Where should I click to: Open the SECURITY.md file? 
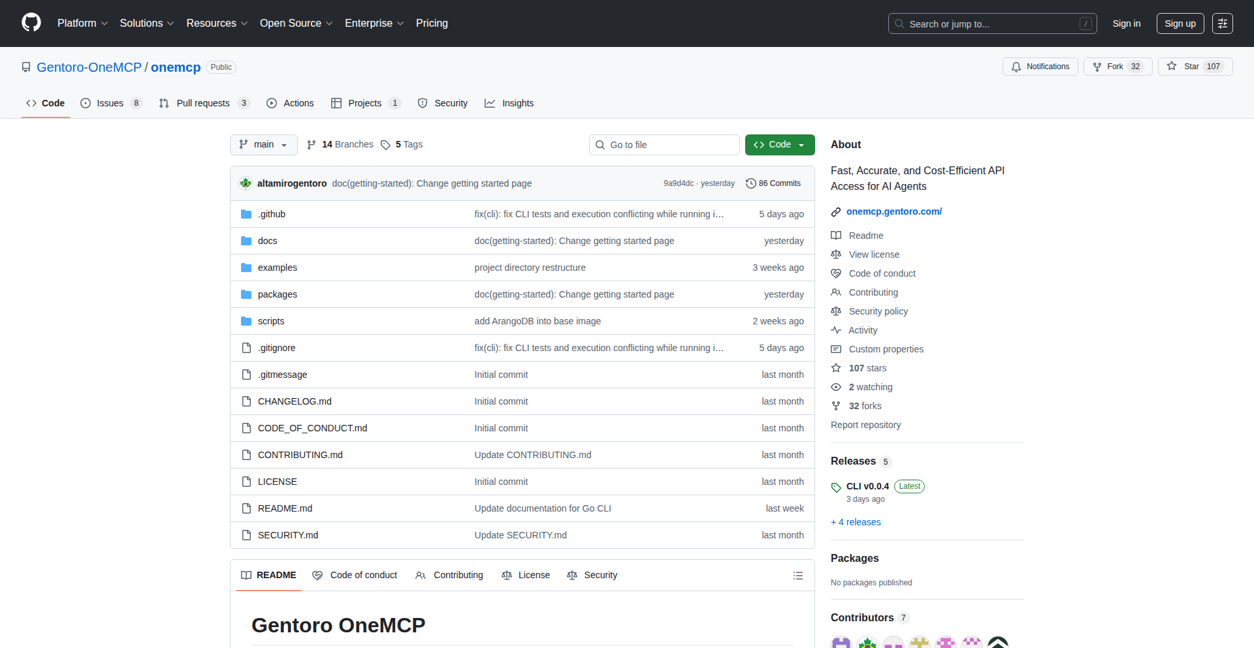point(288,535)
